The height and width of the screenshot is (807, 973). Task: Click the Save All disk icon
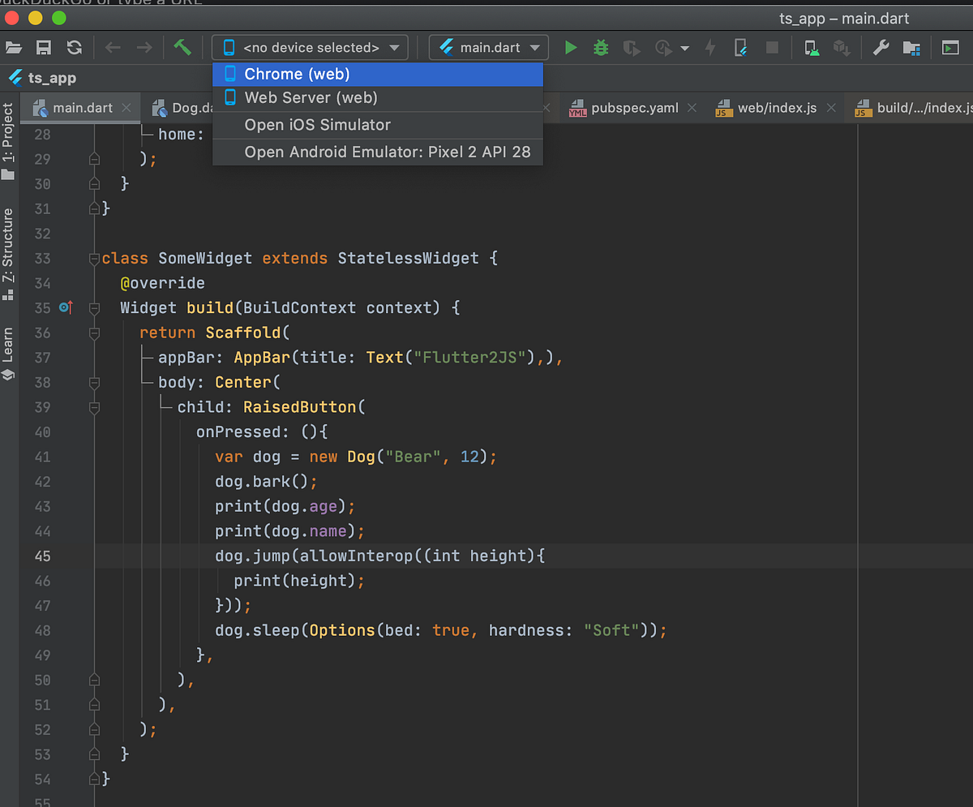click(x=44, y=48)
